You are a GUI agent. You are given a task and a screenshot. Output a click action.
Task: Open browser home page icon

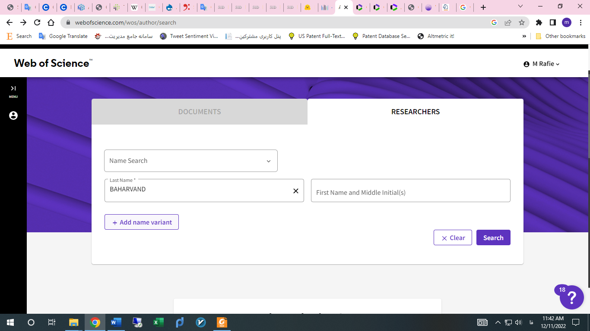(x=51, y=22)
